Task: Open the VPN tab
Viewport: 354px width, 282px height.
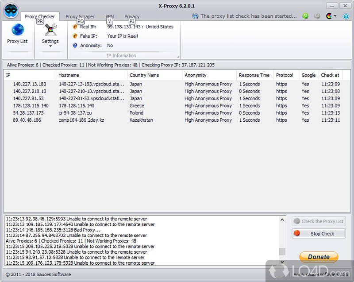Action: coord(110,16)
